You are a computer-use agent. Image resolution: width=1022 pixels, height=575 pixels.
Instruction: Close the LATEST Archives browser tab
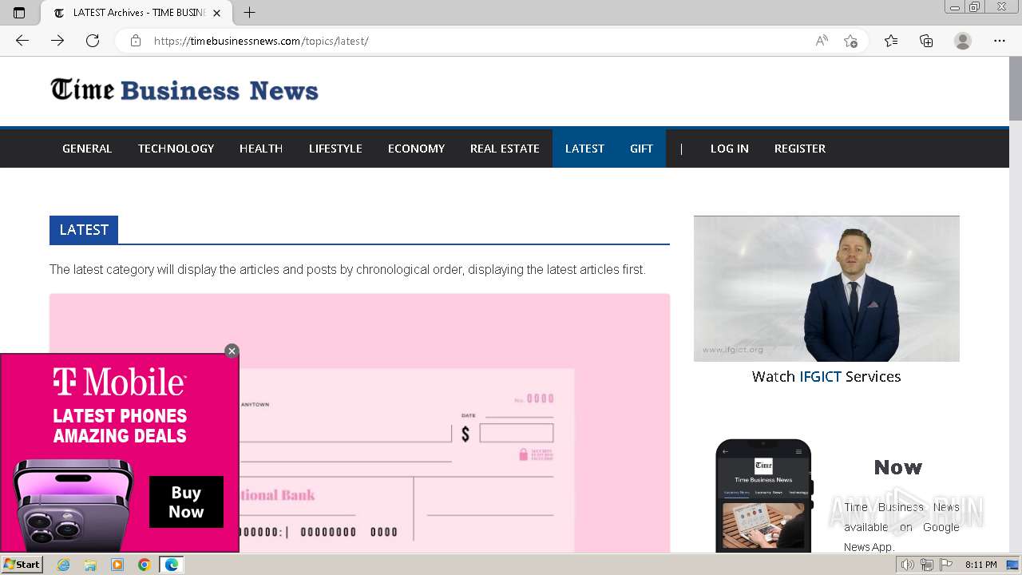tap(216, 13)
